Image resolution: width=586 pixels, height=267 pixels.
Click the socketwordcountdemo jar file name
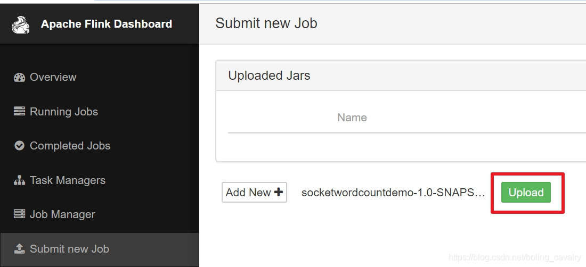click(393, 193)
